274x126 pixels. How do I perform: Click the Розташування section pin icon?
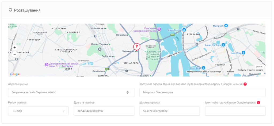pos(10,10)
